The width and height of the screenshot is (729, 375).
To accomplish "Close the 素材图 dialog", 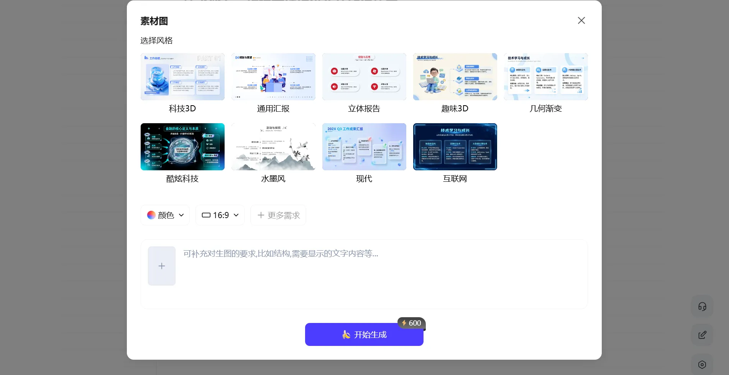I will point(581,21).
